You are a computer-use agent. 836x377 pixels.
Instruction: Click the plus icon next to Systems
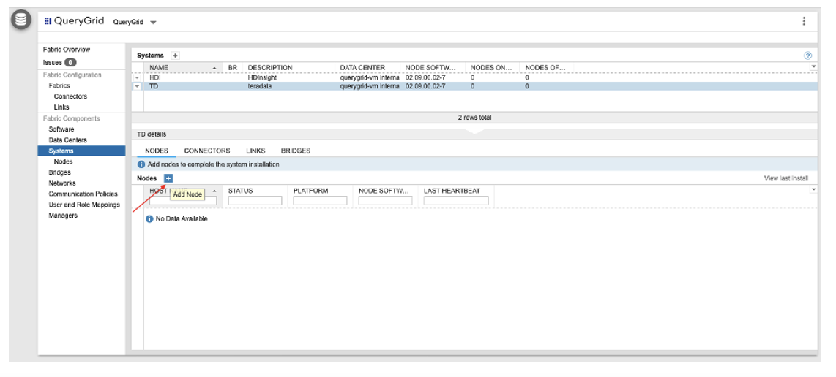[x=176, y=56]
